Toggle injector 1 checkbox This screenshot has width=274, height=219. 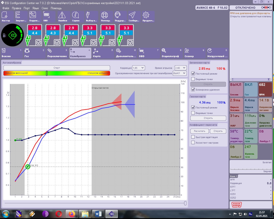(38, 42)
